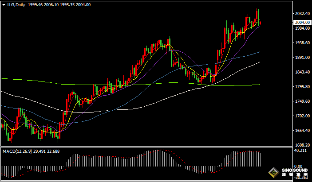Click the 1608.20 price axis label
The height and width of the screenshot is (182, 312).
coord(302,145)
